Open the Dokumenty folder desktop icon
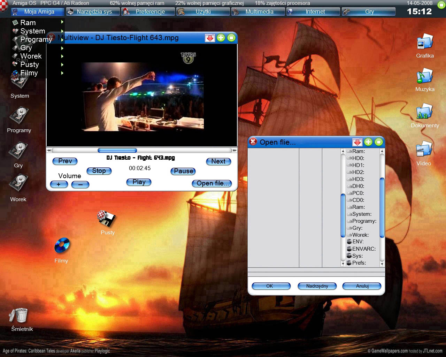 pyautogui.click(x=425, y=111)
